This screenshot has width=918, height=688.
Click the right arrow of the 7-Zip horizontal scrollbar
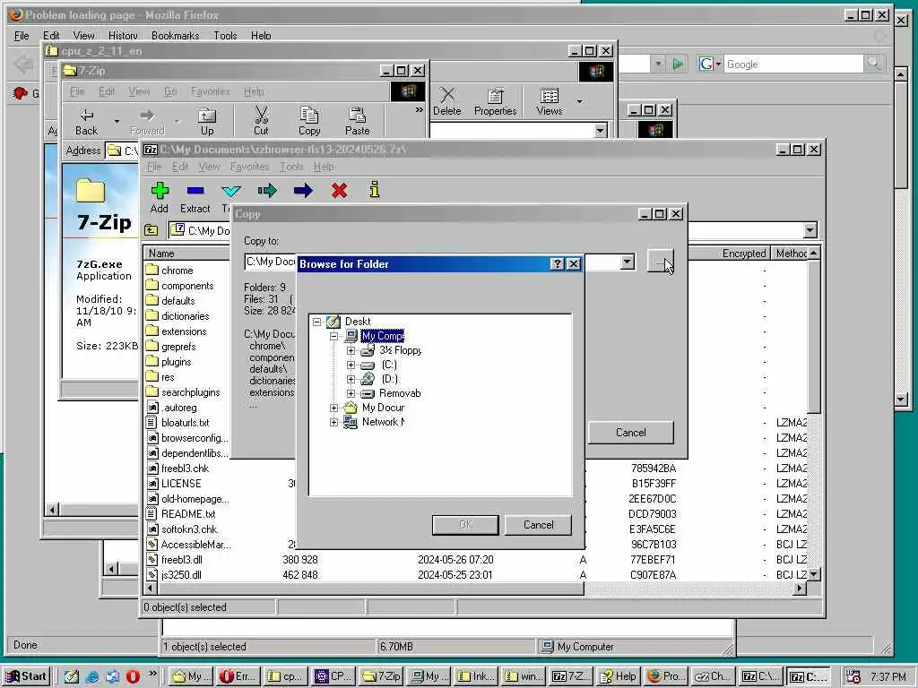tap(800, 589)
